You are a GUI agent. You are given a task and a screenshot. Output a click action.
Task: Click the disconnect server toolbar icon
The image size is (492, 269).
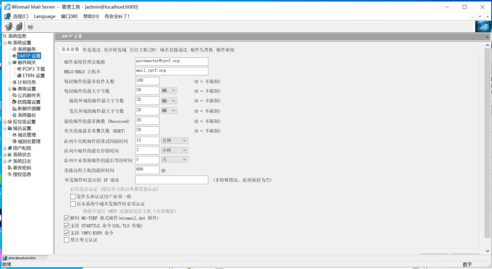click(19, 26)
